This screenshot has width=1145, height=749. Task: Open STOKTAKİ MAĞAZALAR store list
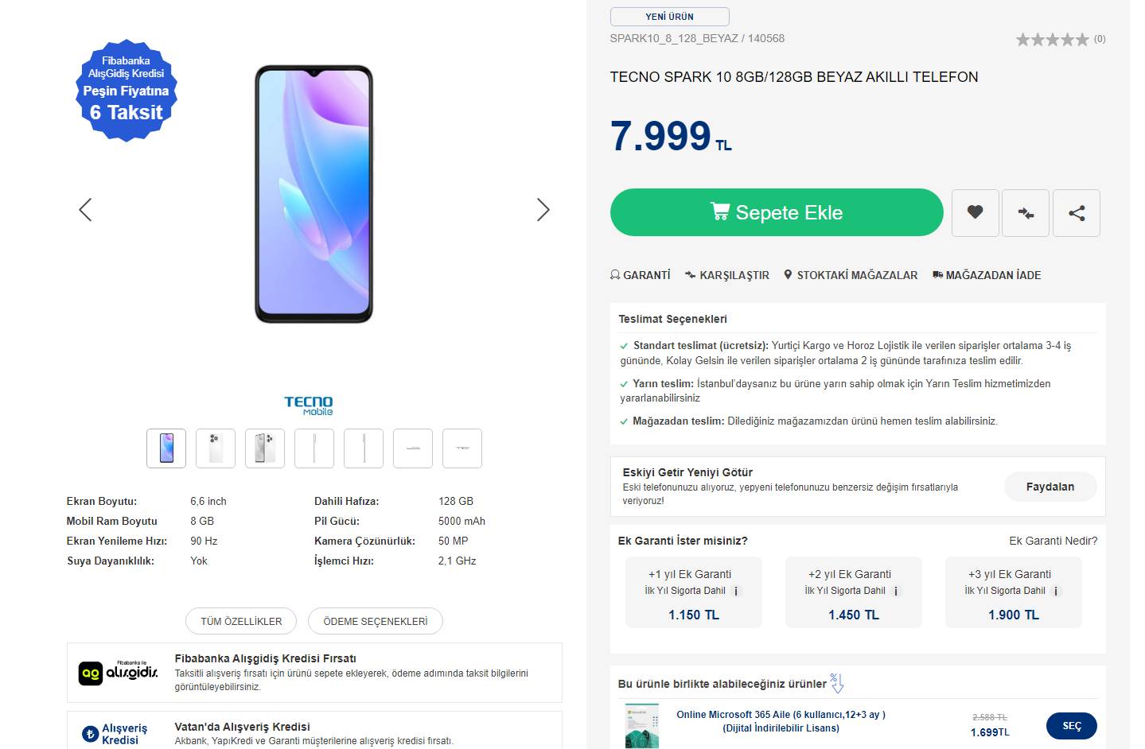(851, 275)
